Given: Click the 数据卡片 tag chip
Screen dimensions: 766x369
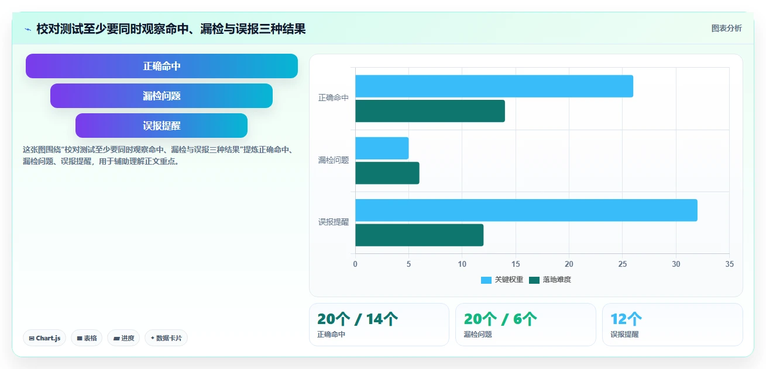Looking at the screenshot, I should tap(166, 338).
